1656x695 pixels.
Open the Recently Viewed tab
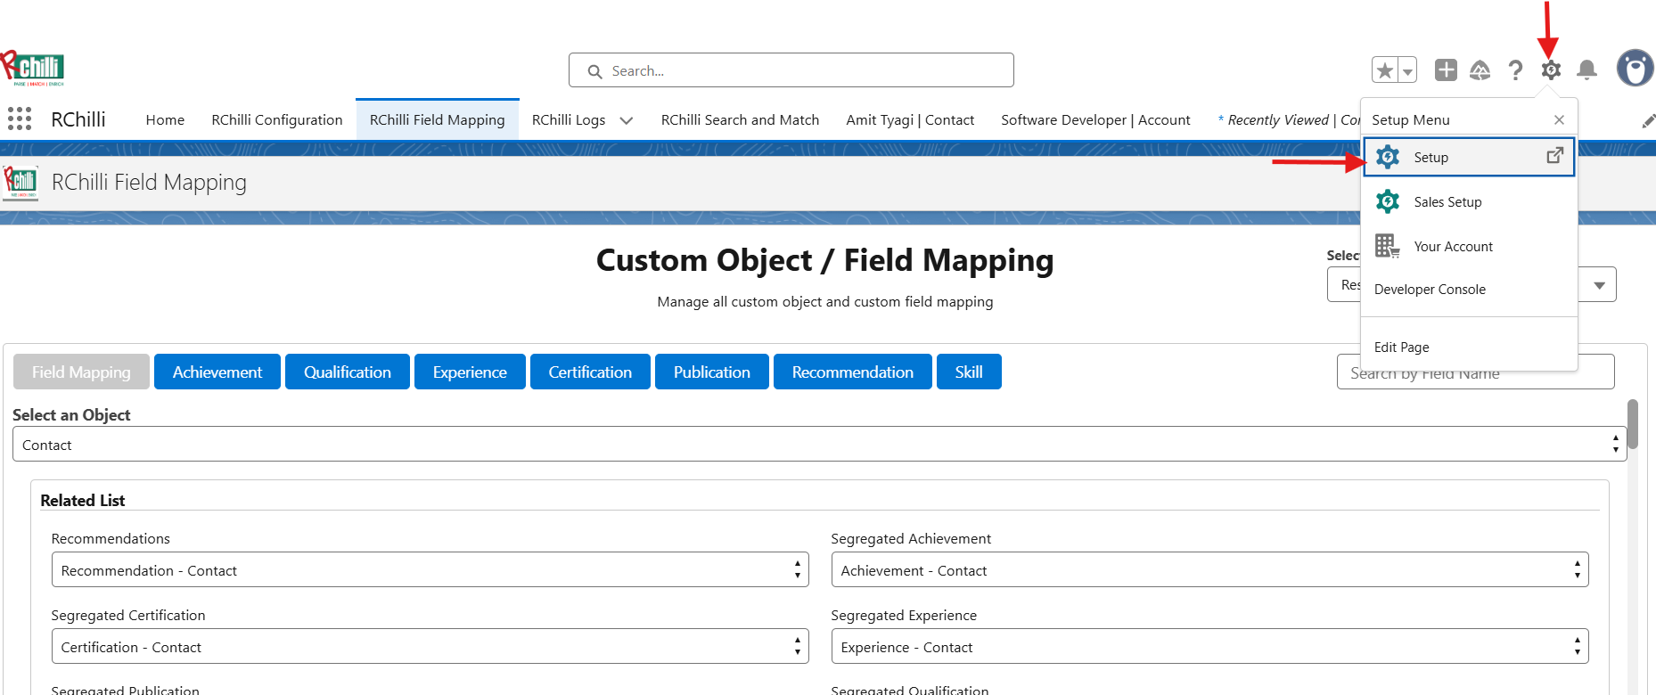1289,120
